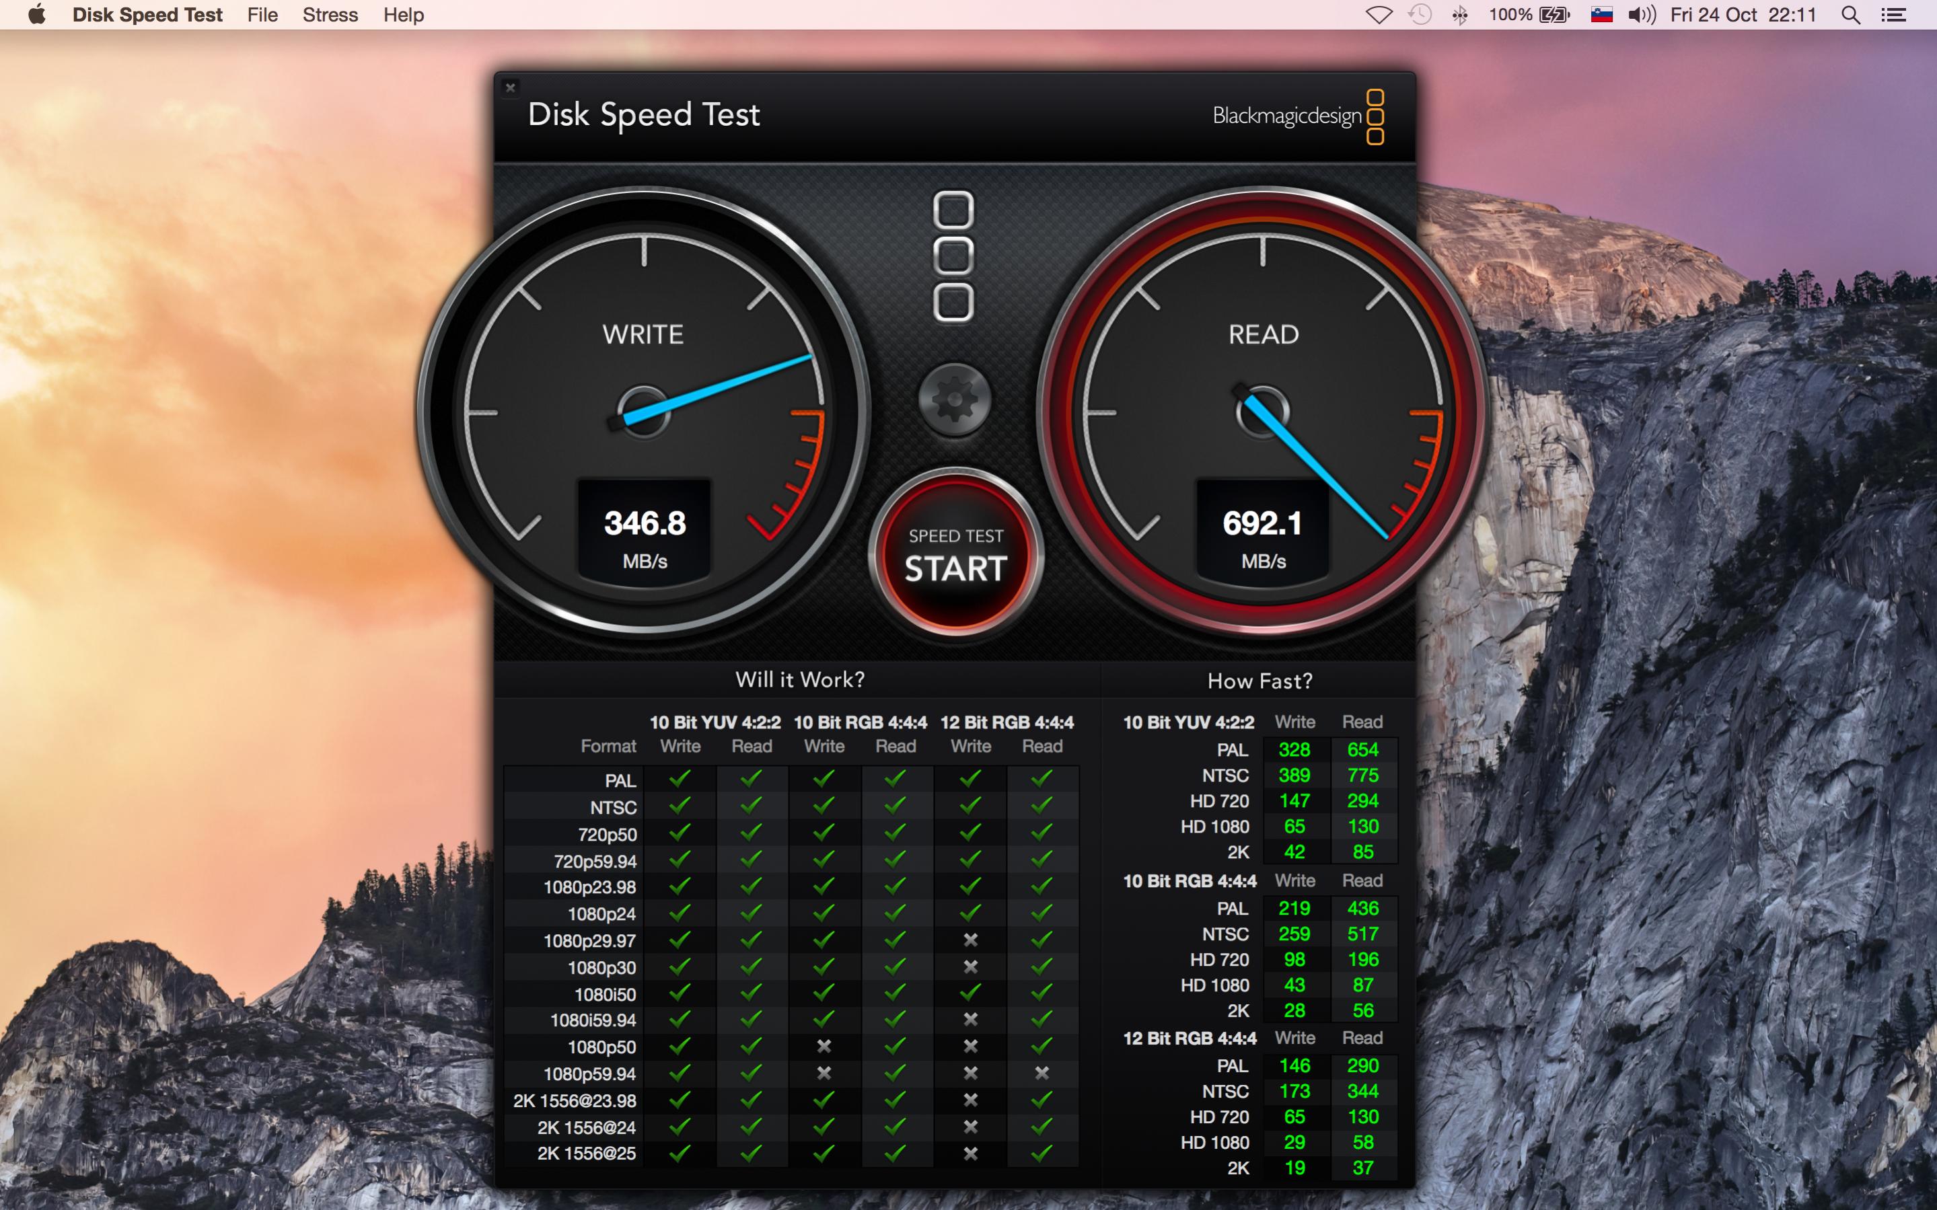Screen dimensions: 1937x1210
Task: Click the 12 Bit RGB NTSC read value 344
Action: (x=1362, y=1092)
